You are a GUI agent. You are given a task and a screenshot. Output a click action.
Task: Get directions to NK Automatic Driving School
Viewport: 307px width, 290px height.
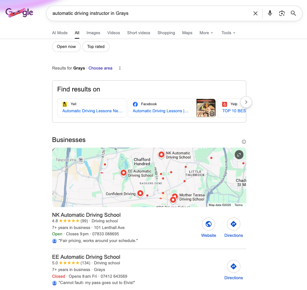point(233,224)
